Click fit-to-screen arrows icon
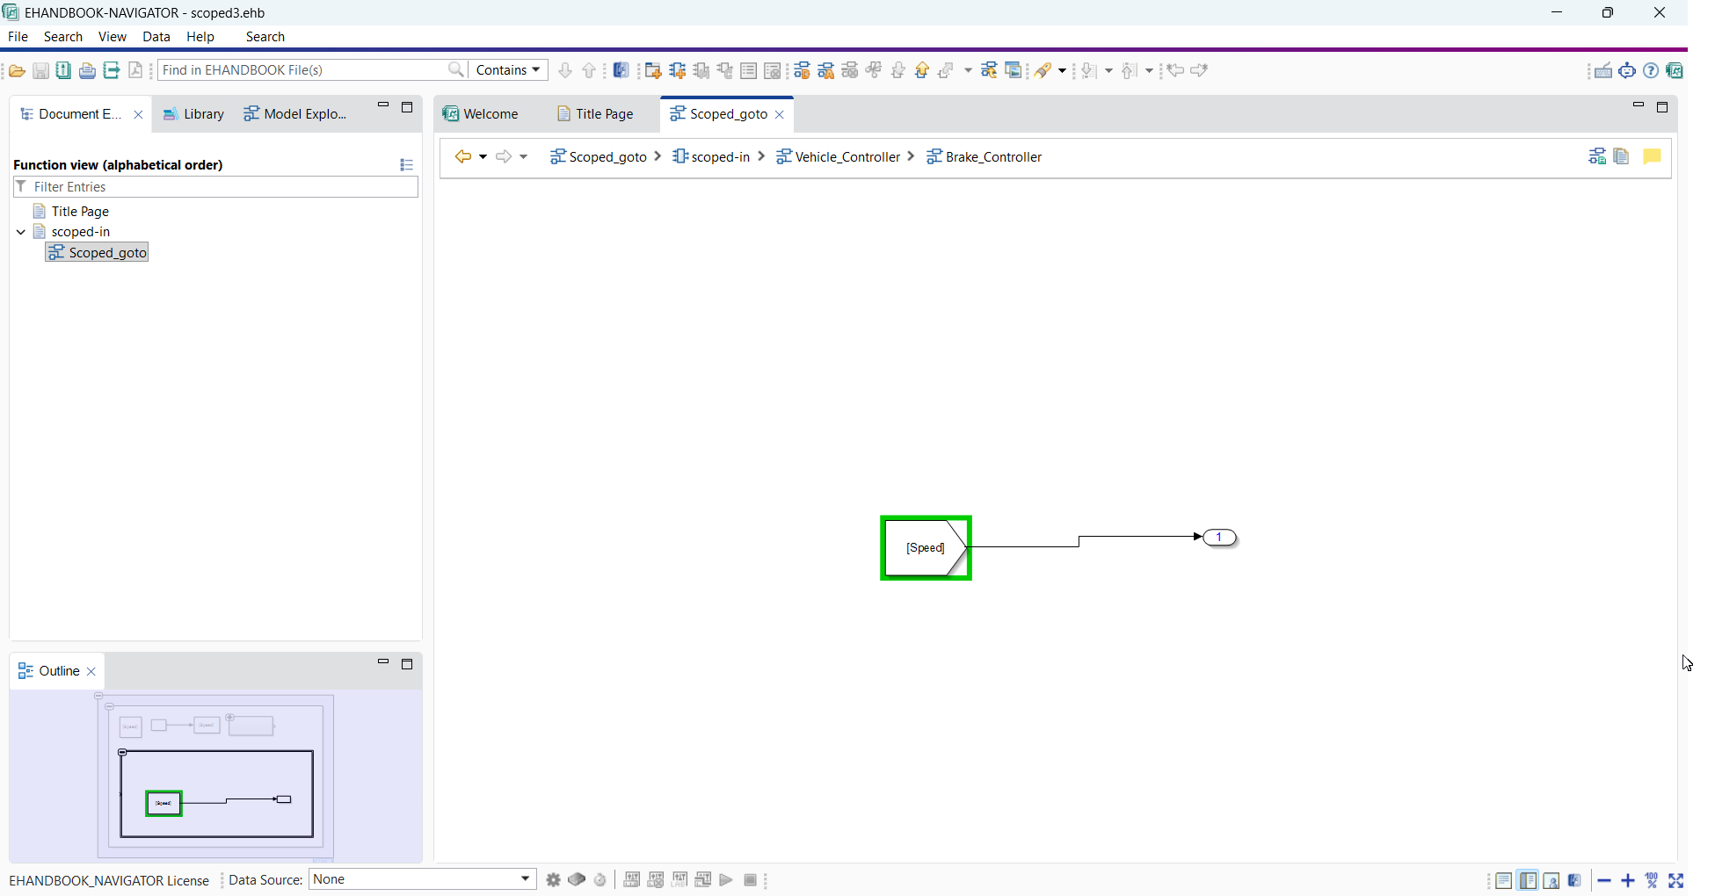Image resolution: width=1715 pixels, height=896 pixels. (x=1675, y=880)
